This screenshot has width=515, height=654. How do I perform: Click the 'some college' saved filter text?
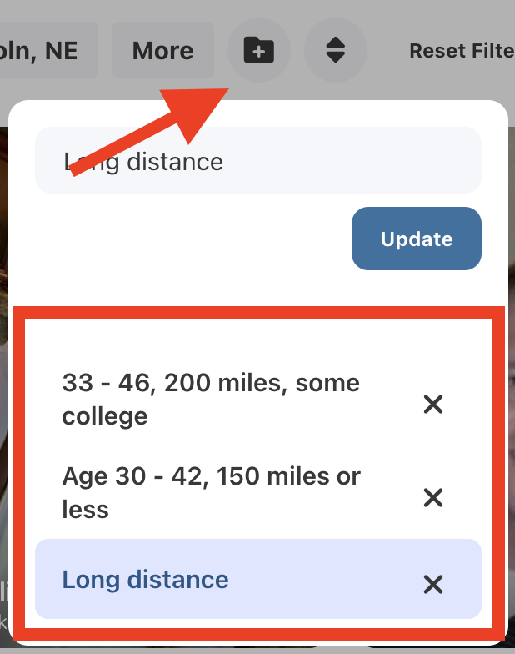[x=105, y=415]
